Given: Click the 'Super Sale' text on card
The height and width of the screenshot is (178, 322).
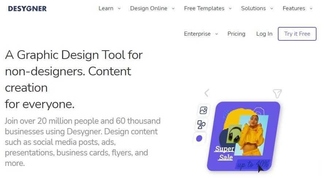Looking at the screenshot, I should click(x=225, y=153).
